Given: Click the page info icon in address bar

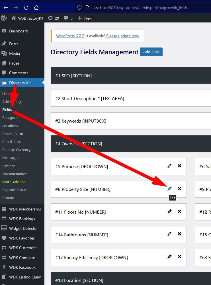Looking at the screenshot, I should click(87, 8).
